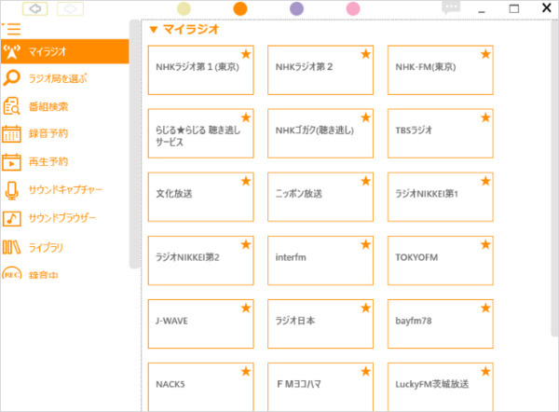
Task: Select the pink theme color circle
Action: point(353,8)
